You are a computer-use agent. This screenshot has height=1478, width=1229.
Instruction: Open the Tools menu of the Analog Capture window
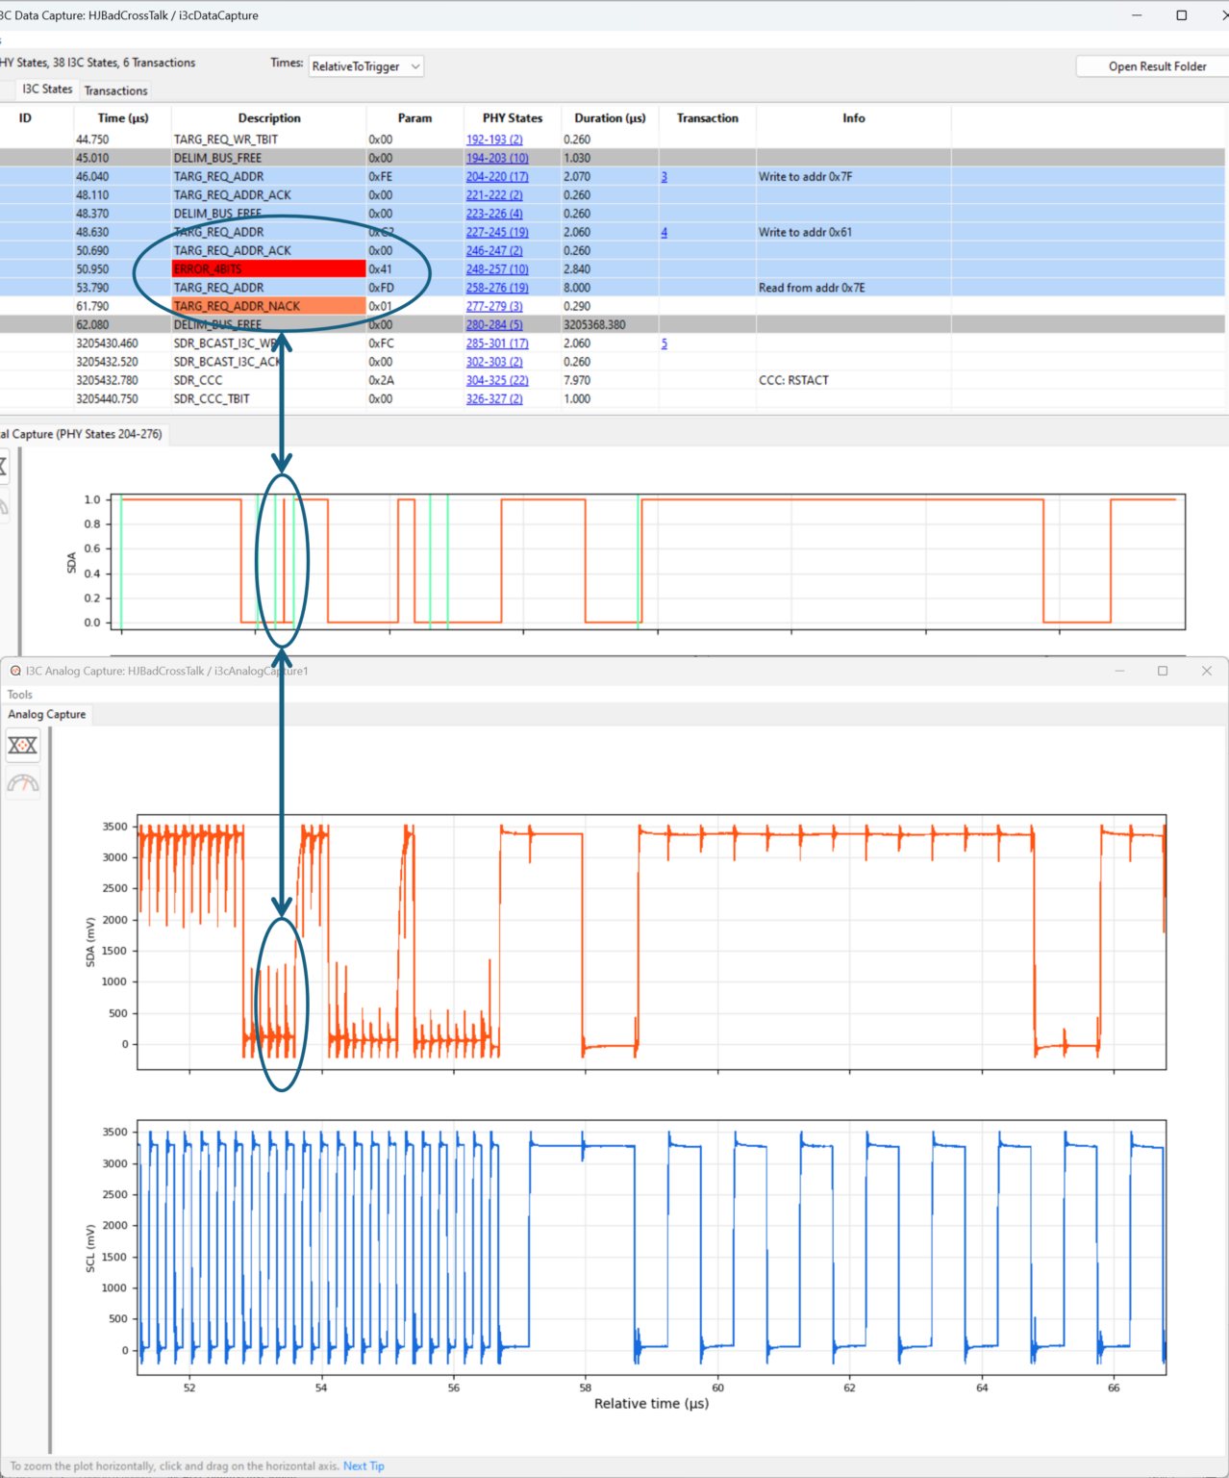click(19, 694)
